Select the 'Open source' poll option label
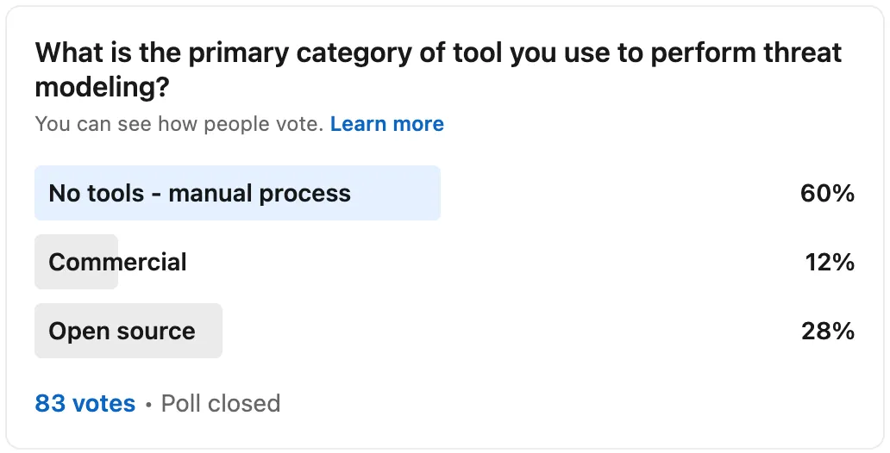Screen dimensions: 890x453 click(x=122, y=331)
